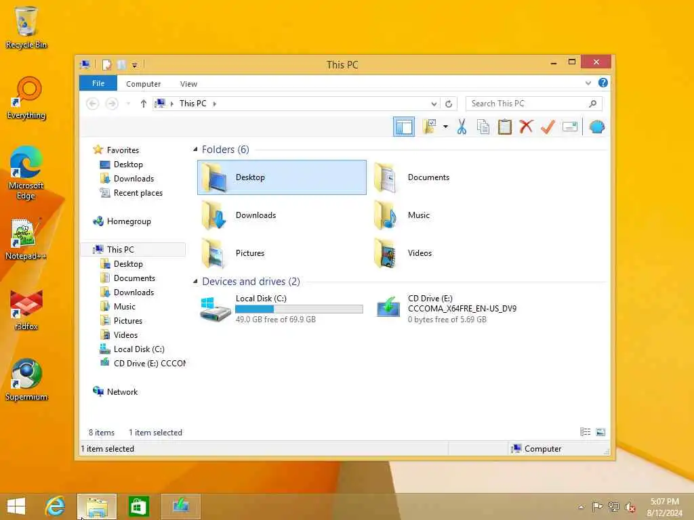Click This PC in the address bar
This screenshot has width=694, height=520.
click(193, 104)
